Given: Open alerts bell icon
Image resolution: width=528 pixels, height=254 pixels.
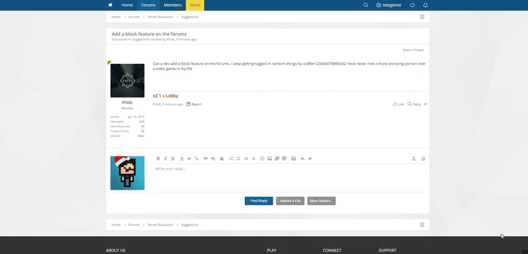Looking at the screenshot, I should pyautogui.click(x=425, y=5).
